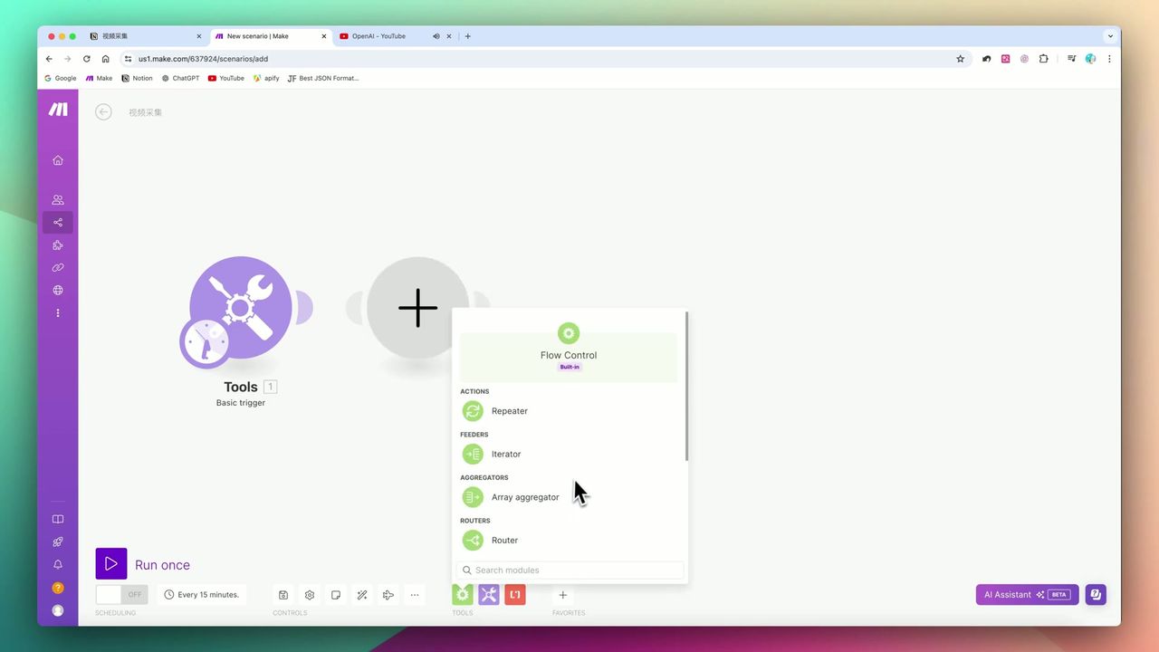
Task: Pick the Array aggregator module
Action: 524,497
